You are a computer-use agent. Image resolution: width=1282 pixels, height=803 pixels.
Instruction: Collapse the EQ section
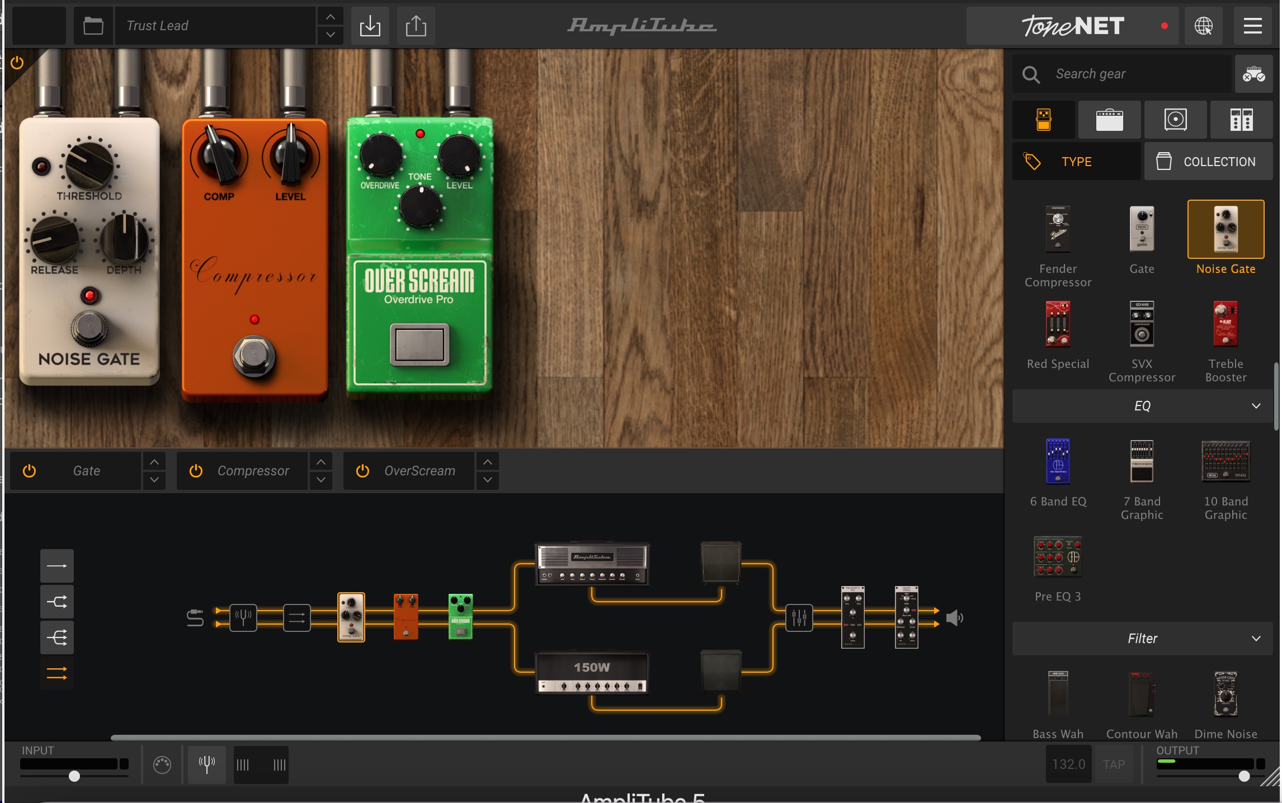click(x=1142, y=406)
